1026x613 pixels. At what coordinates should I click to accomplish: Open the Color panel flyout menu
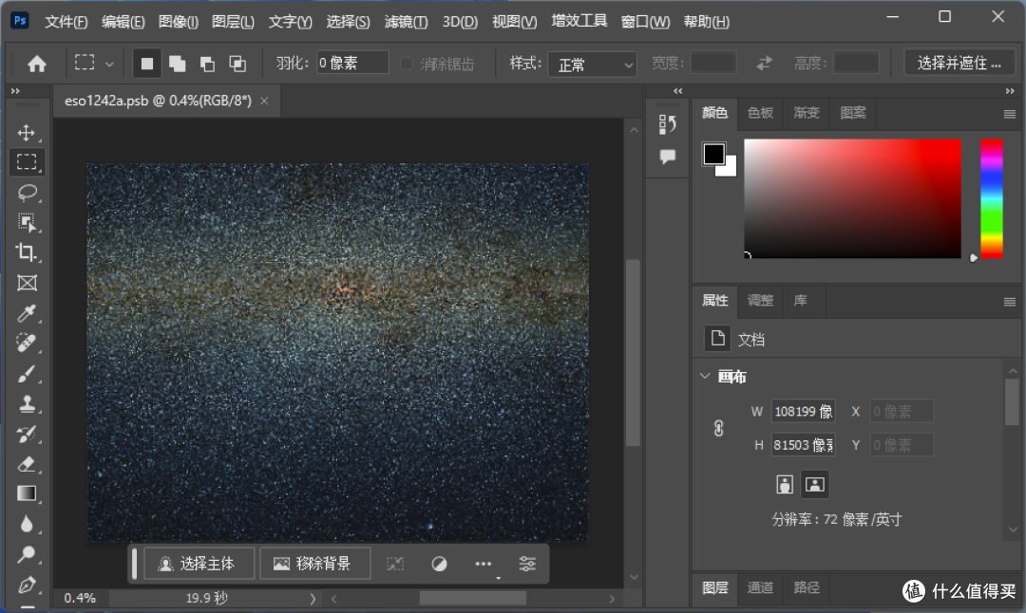point(1009,115)
